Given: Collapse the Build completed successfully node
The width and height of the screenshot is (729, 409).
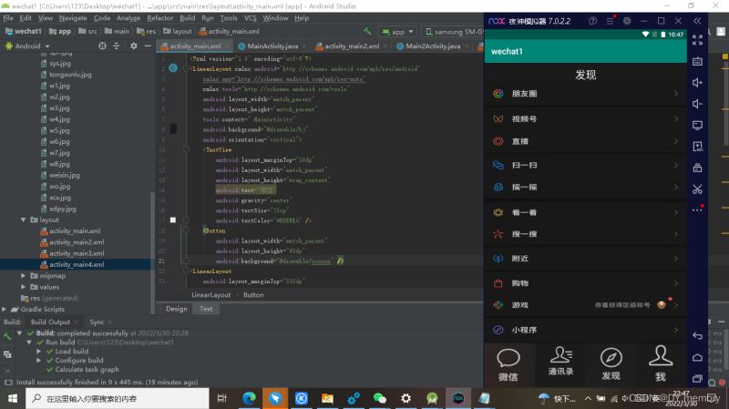Looking at the screenshot, I should coord(19,332).
